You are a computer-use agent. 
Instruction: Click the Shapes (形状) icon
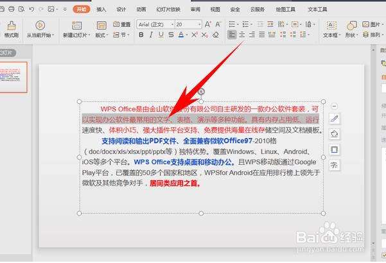click(x=351, y=26)
